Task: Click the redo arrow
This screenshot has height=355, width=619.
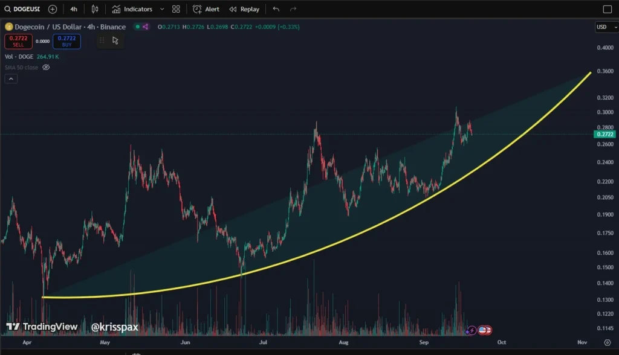Action: [293, 9]
